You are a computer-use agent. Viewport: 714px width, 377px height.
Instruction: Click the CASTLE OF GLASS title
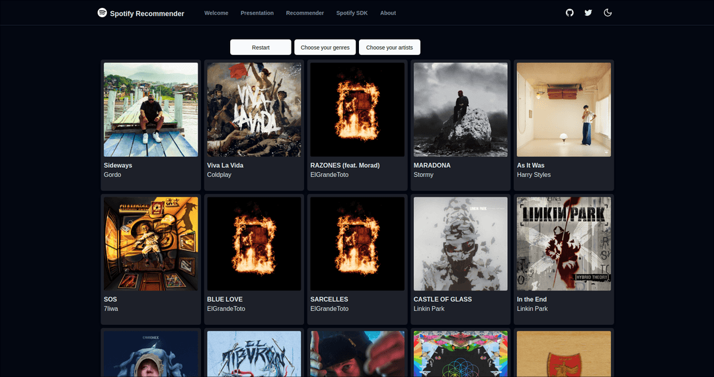(x=442, y=299)
